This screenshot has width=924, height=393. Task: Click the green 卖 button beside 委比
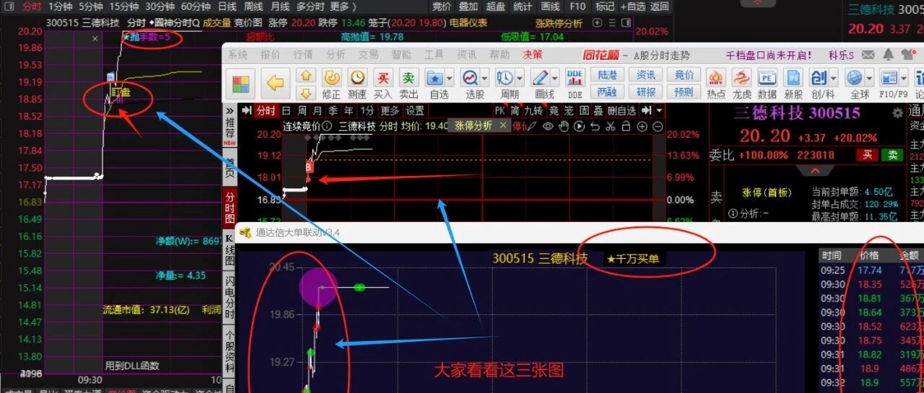[893, 154]
